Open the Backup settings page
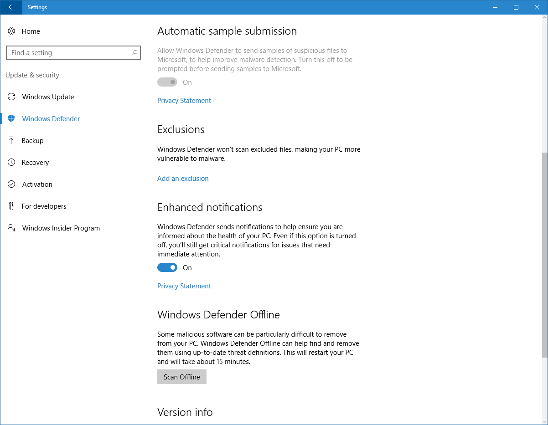This screenshot has width=548, height=425. [x=33, y=141]
